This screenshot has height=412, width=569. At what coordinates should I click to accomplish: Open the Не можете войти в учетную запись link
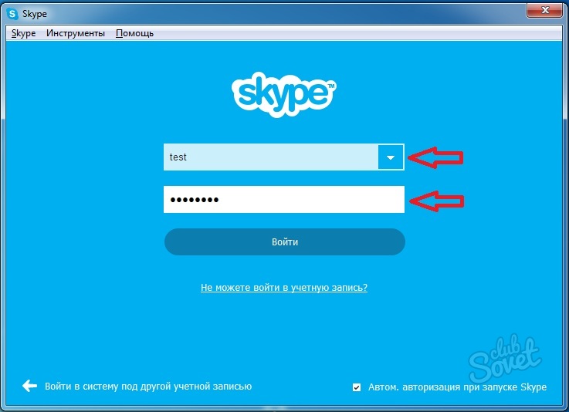click(x=284, y=288)
